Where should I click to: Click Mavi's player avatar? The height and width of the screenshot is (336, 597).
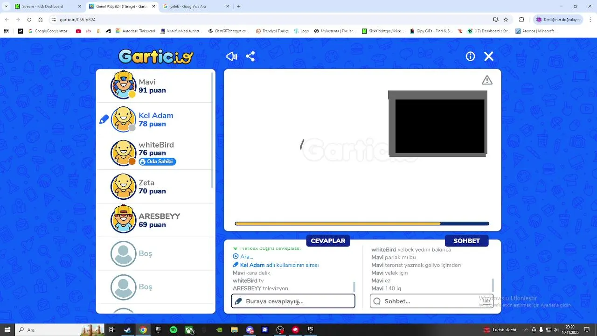tap(124, 85)
